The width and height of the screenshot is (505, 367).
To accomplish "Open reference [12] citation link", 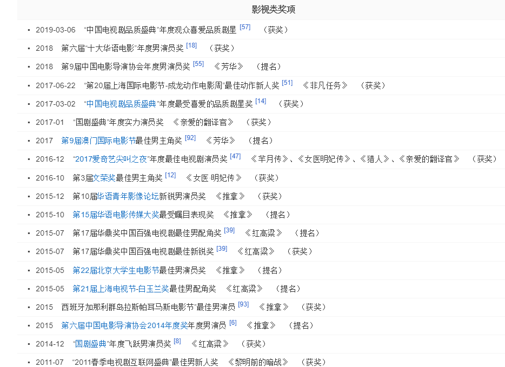I will pos(170,176).
